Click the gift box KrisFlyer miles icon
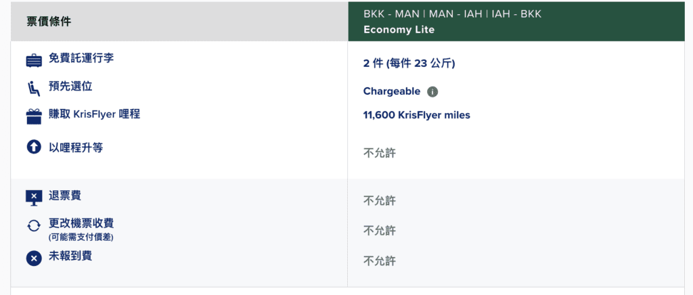The width and height of the screenshot is (693, 295). tap(34, 116)
